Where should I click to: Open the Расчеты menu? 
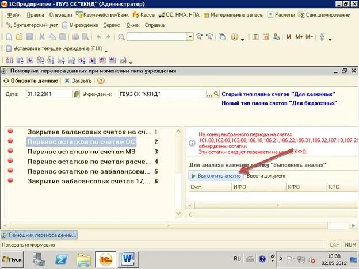tap(281, 15)
